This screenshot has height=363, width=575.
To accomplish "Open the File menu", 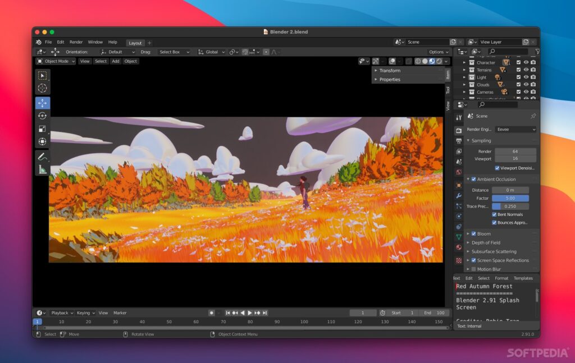I will (48, 42).
